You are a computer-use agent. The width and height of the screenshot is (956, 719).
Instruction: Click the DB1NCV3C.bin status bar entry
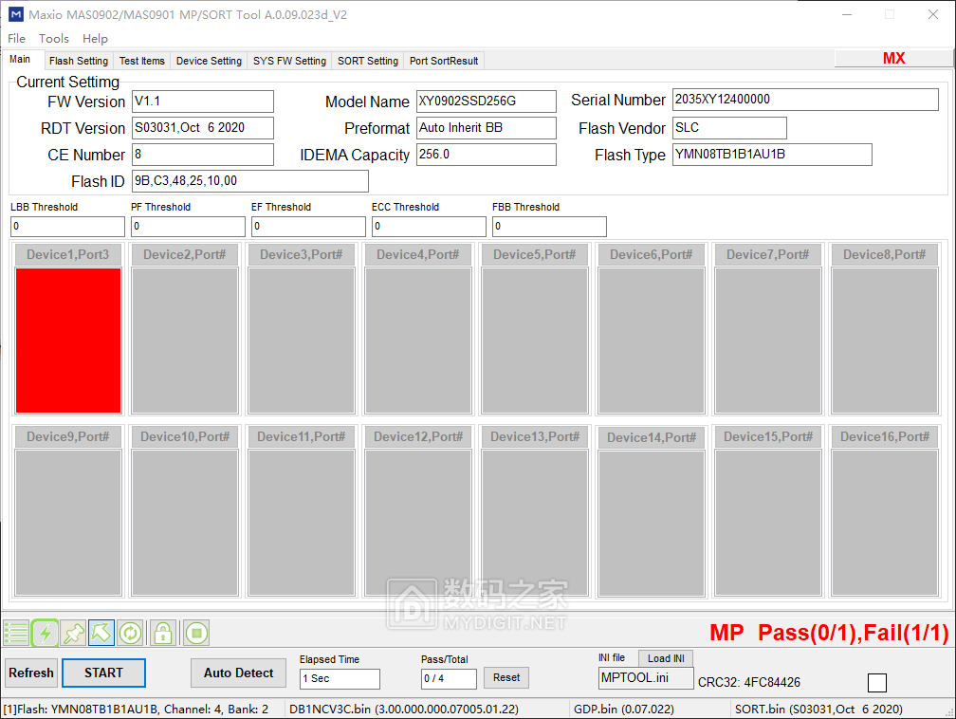click(404, 710)
